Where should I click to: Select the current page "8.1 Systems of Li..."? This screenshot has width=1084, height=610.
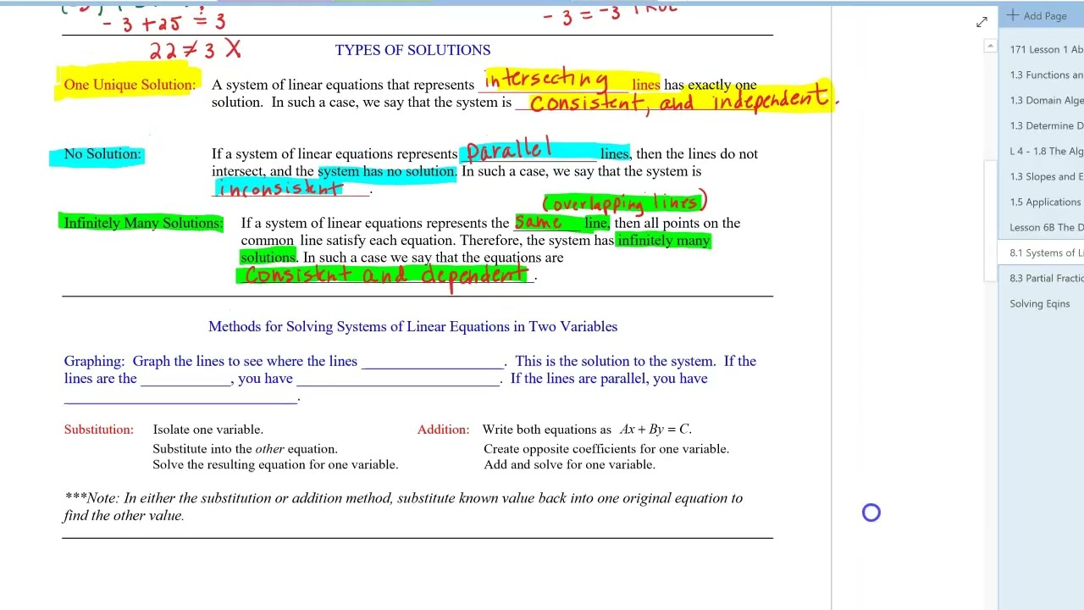[x=1043, y=252]
